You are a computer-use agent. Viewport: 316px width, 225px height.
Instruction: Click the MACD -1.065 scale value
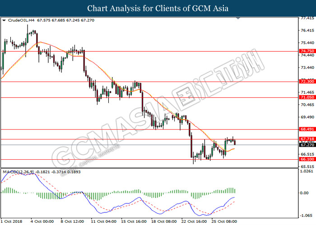click(307, 216)
